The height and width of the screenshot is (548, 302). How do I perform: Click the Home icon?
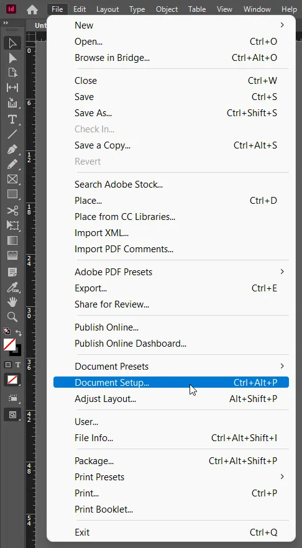[x=32, y=9]
